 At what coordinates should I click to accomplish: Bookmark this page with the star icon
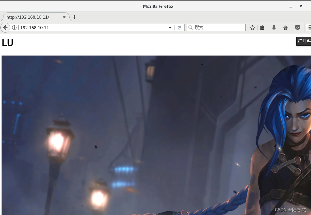[x=252, y=28]
